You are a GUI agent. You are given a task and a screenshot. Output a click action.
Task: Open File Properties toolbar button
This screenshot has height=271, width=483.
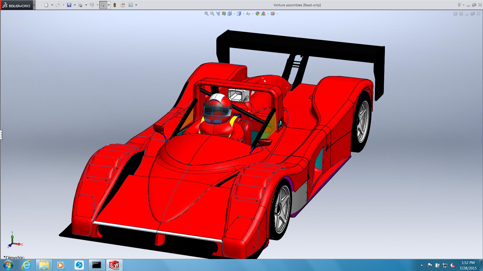[123, 5]
